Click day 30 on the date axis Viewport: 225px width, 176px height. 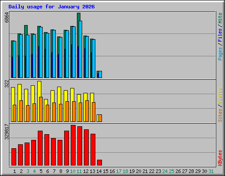[204, 171]
